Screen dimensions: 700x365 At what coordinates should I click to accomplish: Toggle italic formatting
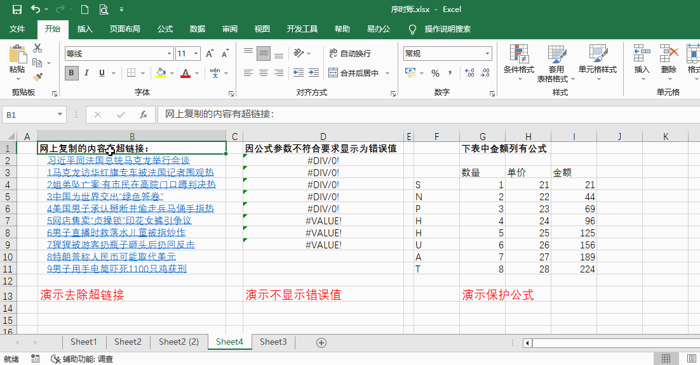pos(86,72)
